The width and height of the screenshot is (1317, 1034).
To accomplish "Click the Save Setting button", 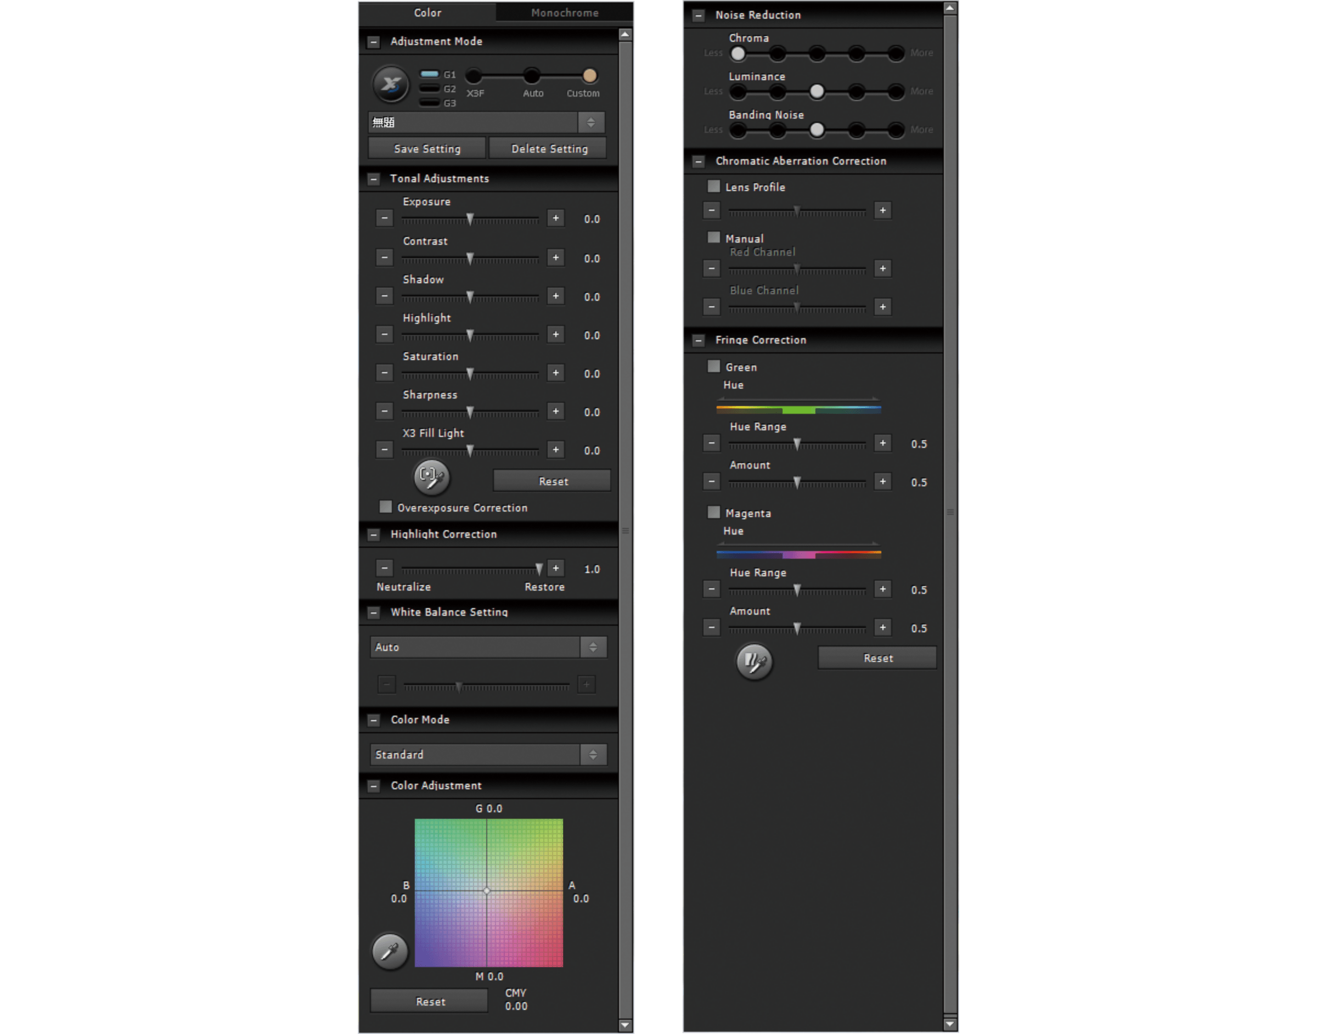I will (x=426, y=149).
